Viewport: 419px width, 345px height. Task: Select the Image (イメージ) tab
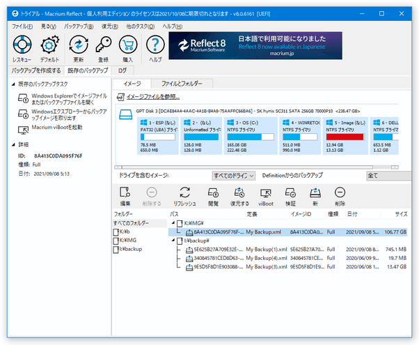click(x=132, y=84)
